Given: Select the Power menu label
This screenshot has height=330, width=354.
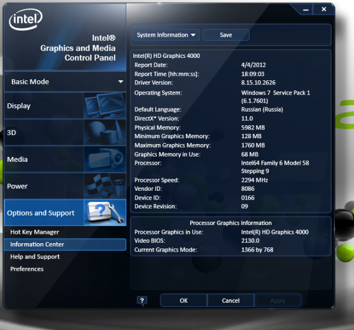Looking at the screenshot, I should pyautogui.click(x=17, y=186).
